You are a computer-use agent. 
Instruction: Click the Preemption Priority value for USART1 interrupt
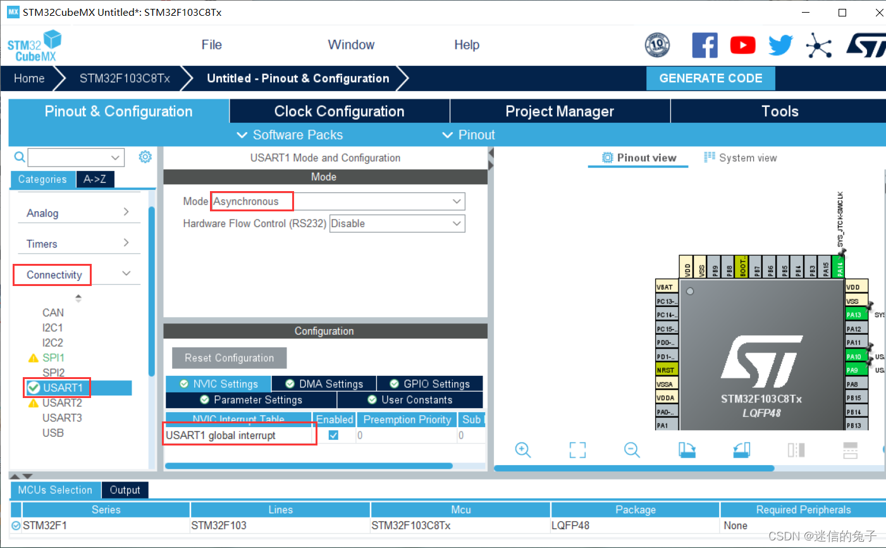click(x=406, y=435)
